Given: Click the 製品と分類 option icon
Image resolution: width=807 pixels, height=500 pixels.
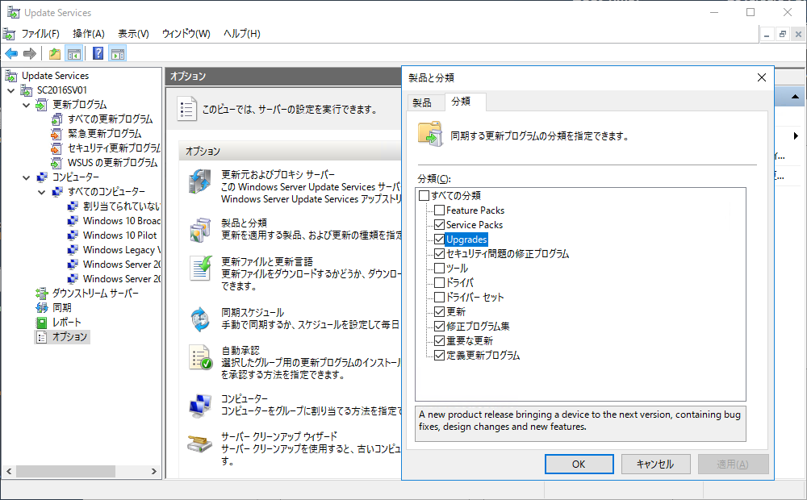Looking at the screenshot, I should (199, 230).
